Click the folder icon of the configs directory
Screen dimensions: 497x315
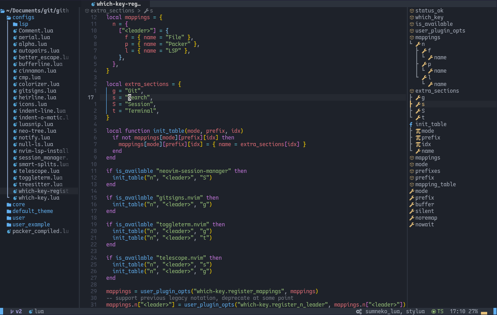tap(9, 17)
